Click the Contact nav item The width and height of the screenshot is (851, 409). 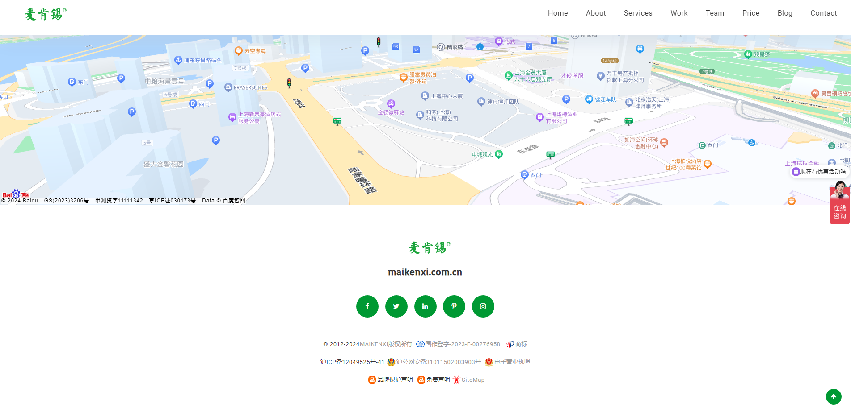click(823, 13)
